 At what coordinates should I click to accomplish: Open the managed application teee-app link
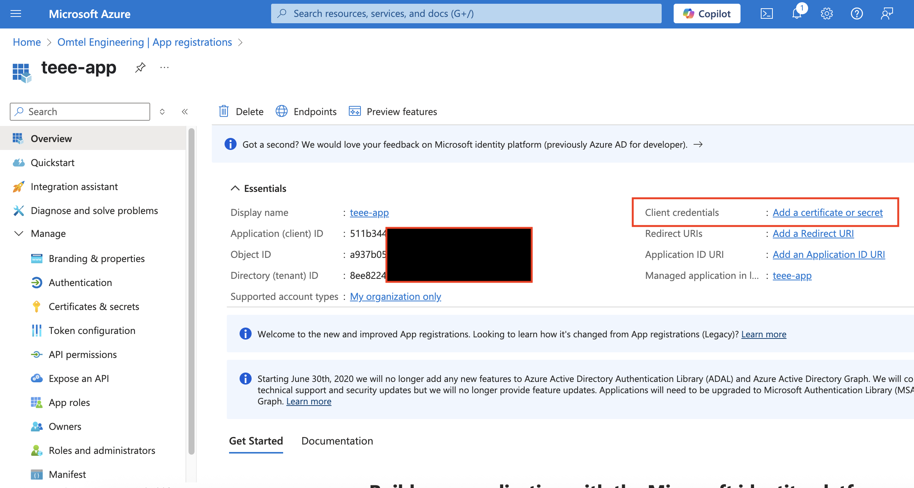point(792,275)
